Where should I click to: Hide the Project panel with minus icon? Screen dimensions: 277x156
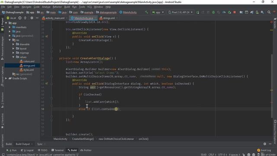(37, 18)
